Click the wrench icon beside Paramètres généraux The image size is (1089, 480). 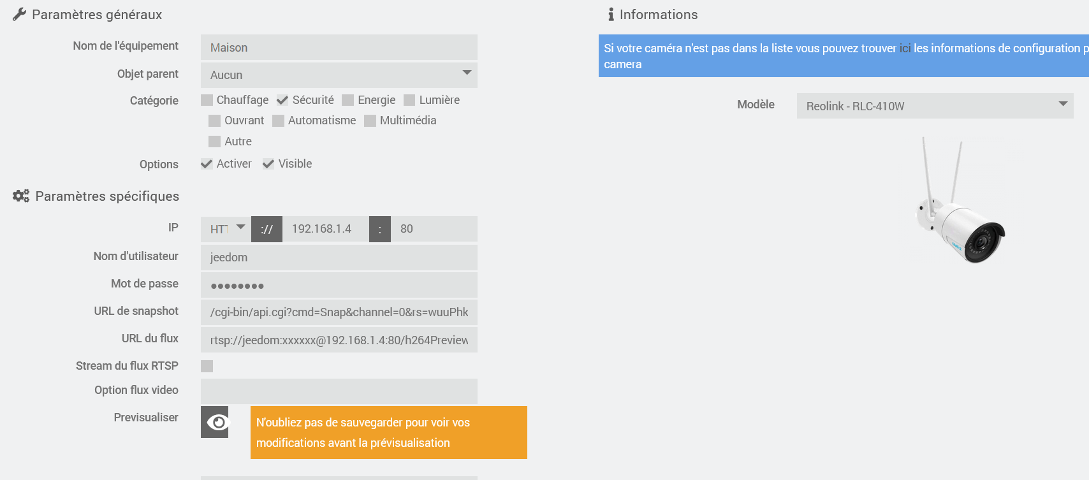19,14
